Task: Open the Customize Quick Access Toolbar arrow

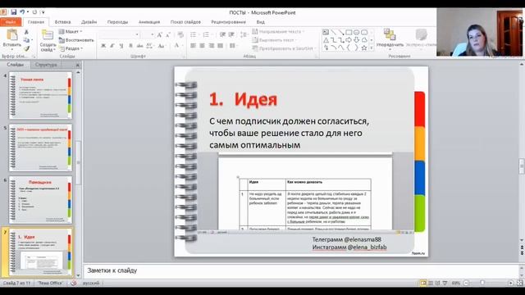Action: (x=43, y=12)
